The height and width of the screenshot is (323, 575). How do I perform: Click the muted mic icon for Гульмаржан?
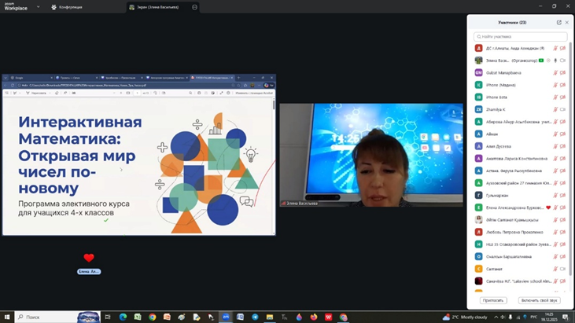pos(555,195)
